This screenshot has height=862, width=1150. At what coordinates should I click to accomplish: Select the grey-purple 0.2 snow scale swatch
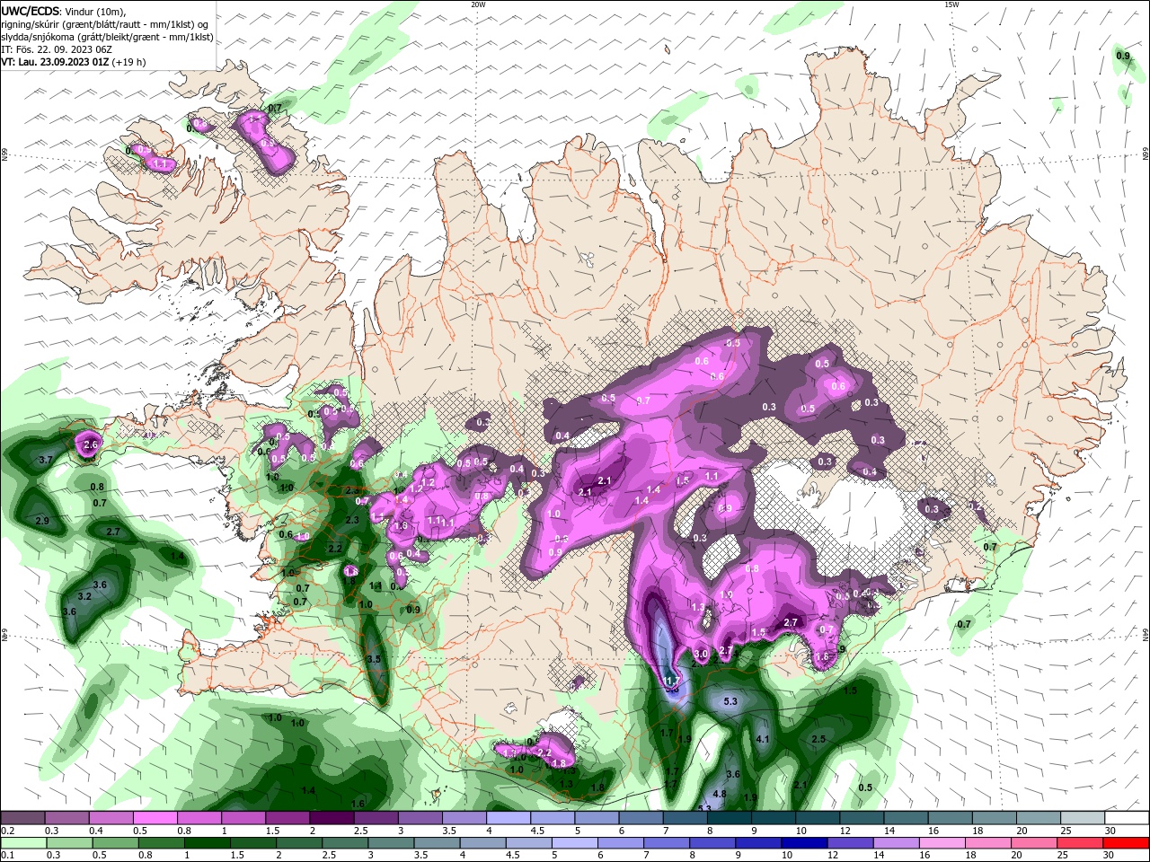pyautogui.click(x=22, y=818)
